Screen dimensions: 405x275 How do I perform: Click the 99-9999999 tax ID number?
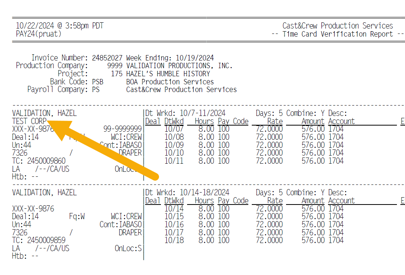[x=123, y=129]
